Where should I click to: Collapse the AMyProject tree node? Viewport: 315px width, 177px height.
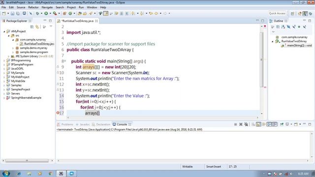(x=4, y=31)
